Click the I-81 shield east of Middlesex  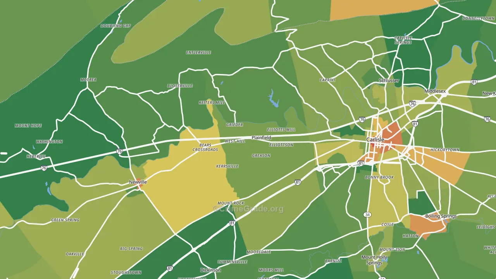(x=474, y=82)
